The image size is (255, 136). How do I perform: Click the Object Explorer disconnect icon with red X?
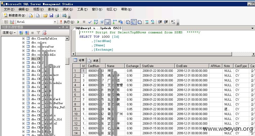27,33
